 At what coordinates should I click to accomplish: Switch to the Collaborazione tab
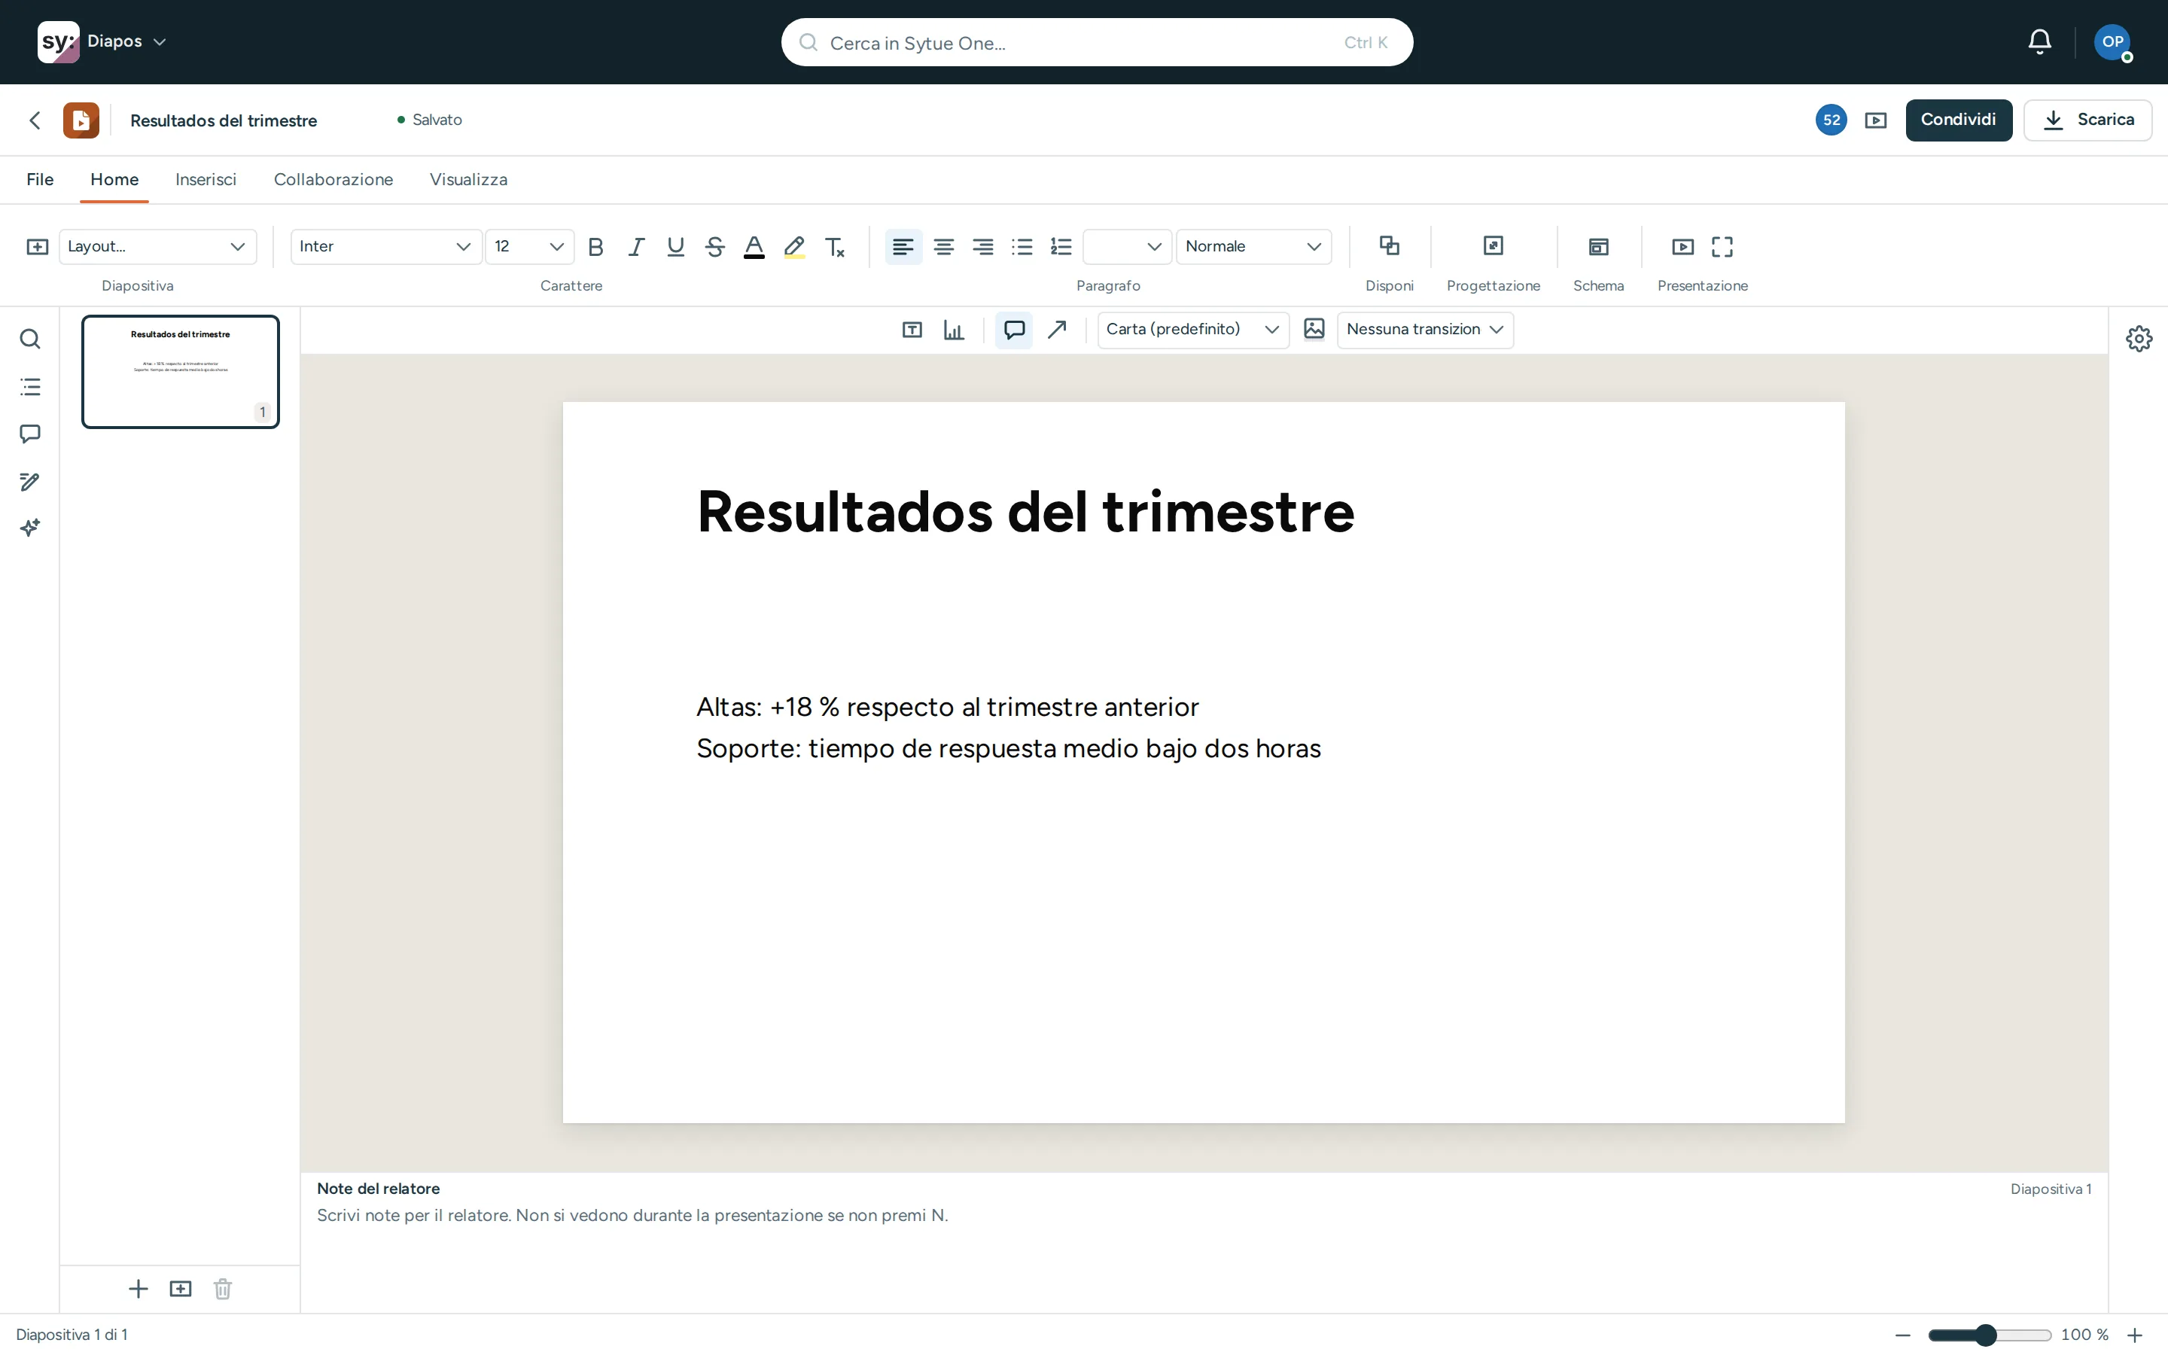click(333, 179)
